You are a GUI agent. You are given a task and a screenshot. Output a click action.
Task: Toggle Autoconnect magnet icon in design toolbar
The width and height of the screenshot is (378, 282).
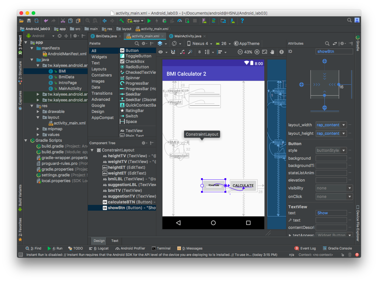[173, 52]
